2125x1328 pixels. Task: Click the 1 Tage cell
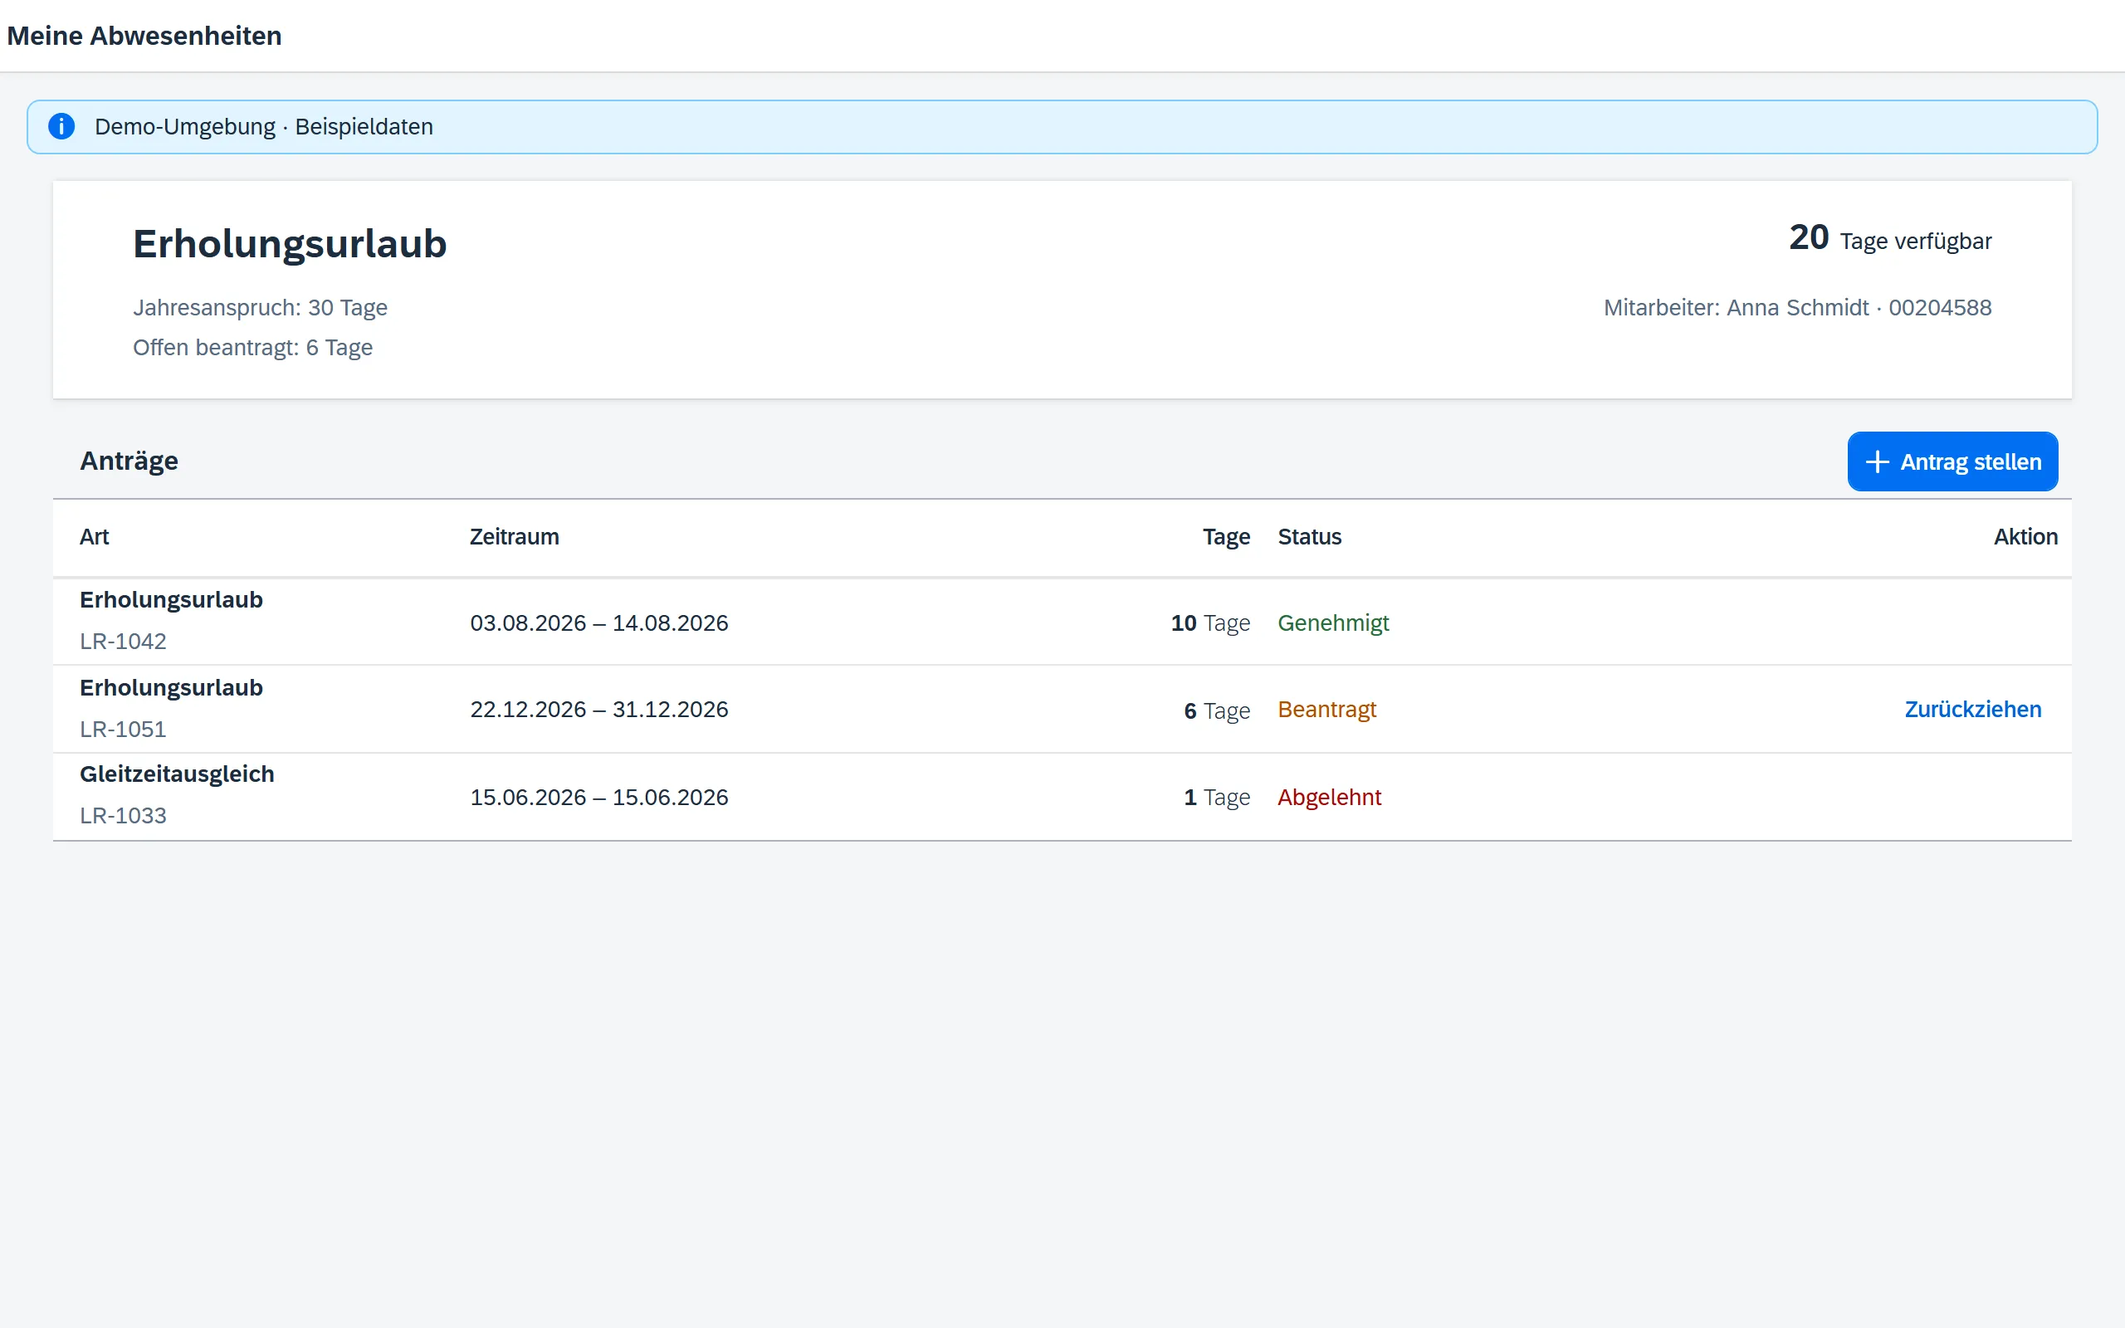pyautogui.click(x=1216, y=798)
